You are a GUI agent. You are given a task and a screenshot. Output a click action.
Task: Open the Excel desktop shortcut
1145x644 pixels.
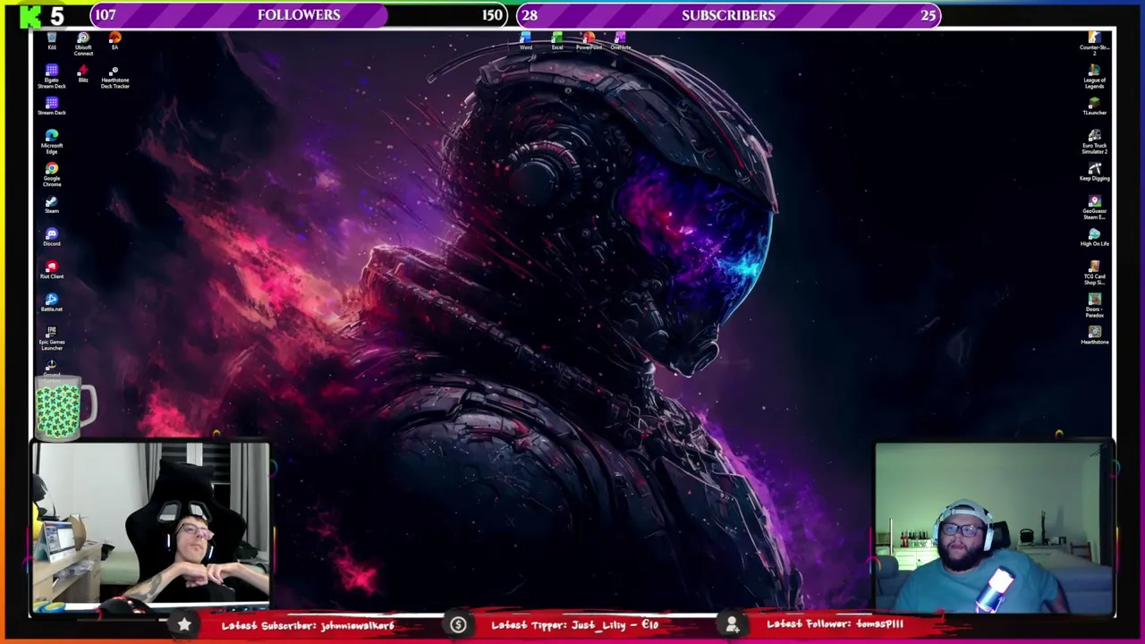(x=557, y=41)
